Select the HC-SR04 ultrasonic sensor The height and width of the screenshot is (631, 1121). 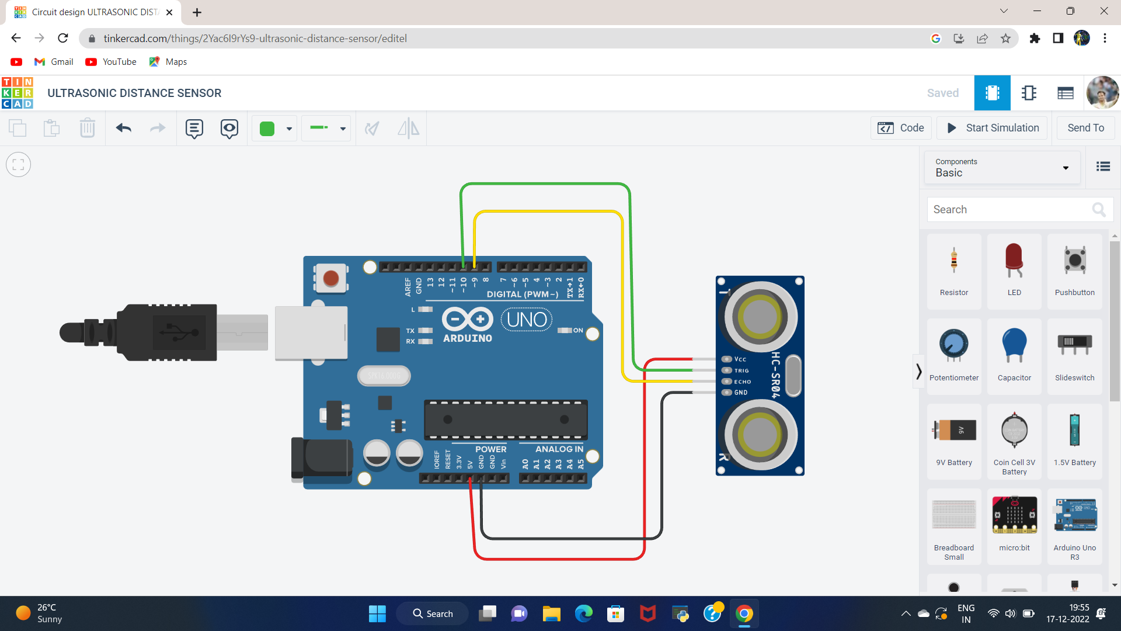[x=760, y=376]
